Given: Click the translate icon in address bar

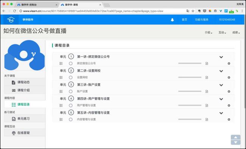Looking at the screenshot, I should (188, 11).
